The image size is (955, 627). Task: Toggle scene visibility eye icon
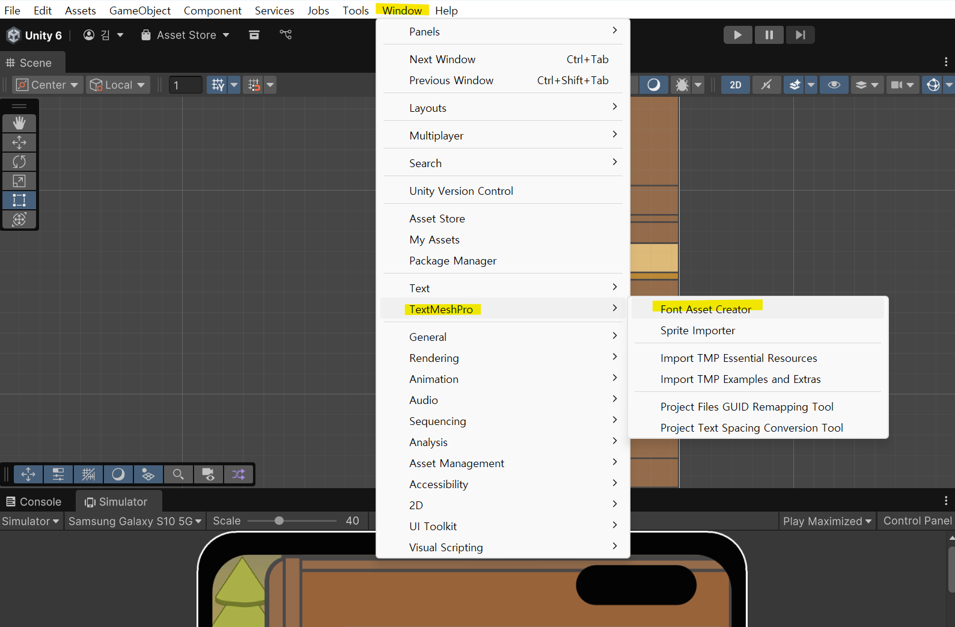[x=834, y=85]
